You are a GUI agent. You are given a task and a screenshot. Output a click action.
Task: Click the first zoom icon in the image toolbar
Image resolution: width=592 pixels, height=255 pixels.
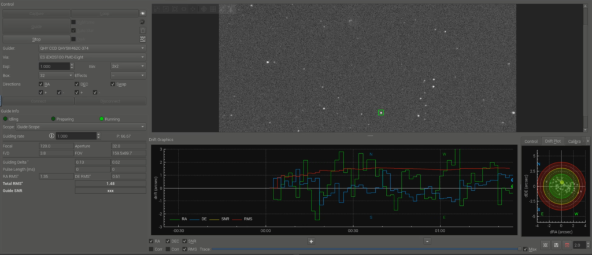pyautogui.click(x=156, y=9)
